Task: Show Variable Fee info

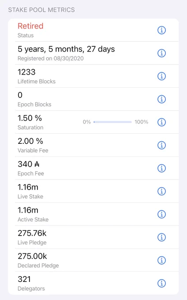Action: pyautogui.click(x=161, y=145)
